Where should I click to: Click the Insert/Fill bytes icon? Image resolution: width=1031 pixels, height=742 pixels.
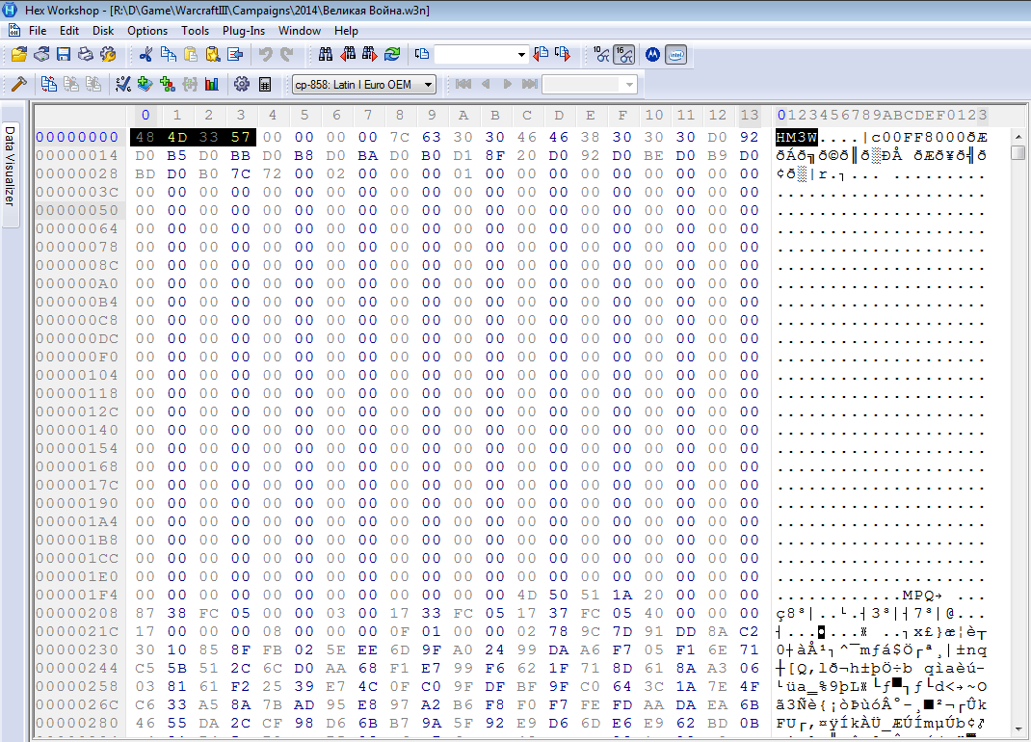click(x=235, y=54)
